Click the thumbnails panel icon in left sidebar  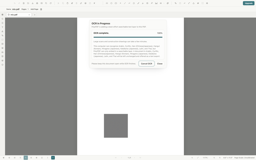pyautogui.click(x=3, y=15)
